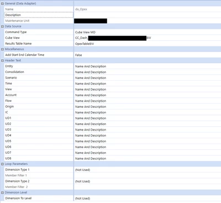Collapse the Dimension Level section
The height and width of the screenshot is (203, 221).
(2, 192)
